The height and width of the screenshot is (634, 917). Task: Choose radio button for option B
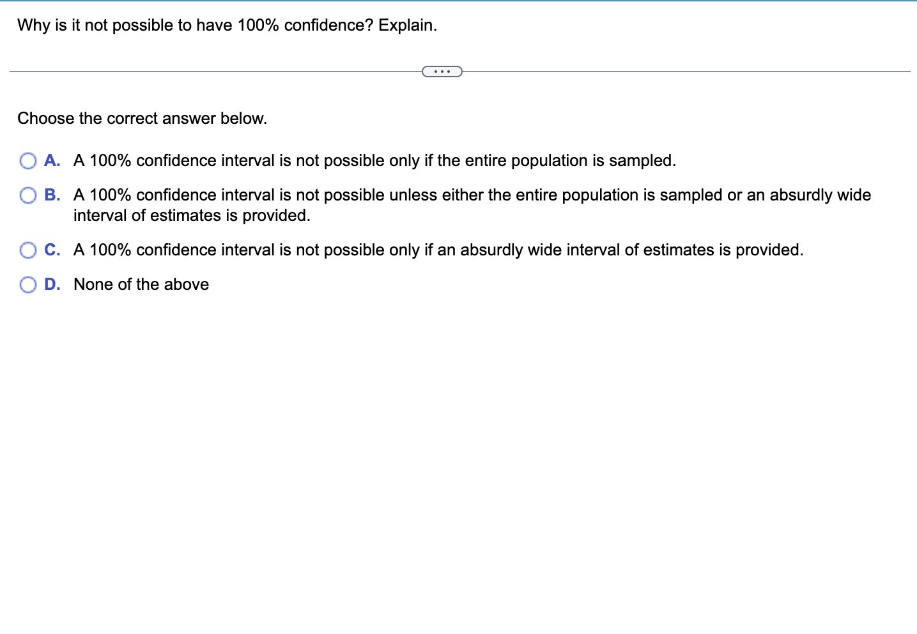tap(28, 195)
